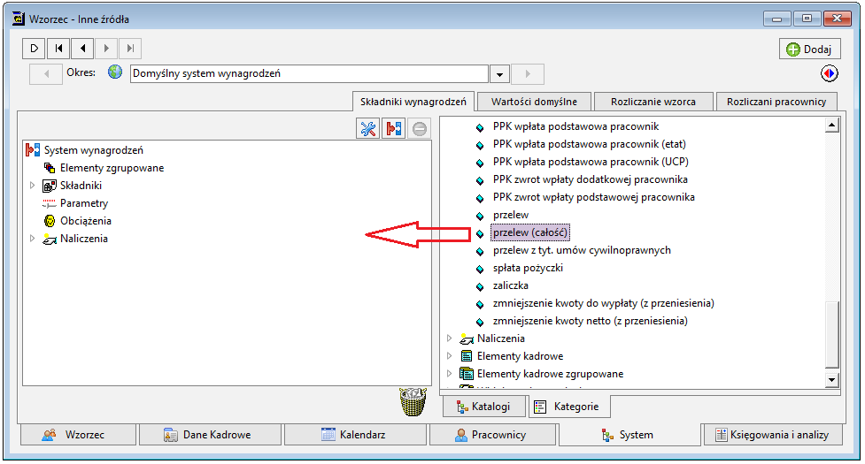
Task: Click scroll up arrow in right list
Action: click(x=832, y=126)
